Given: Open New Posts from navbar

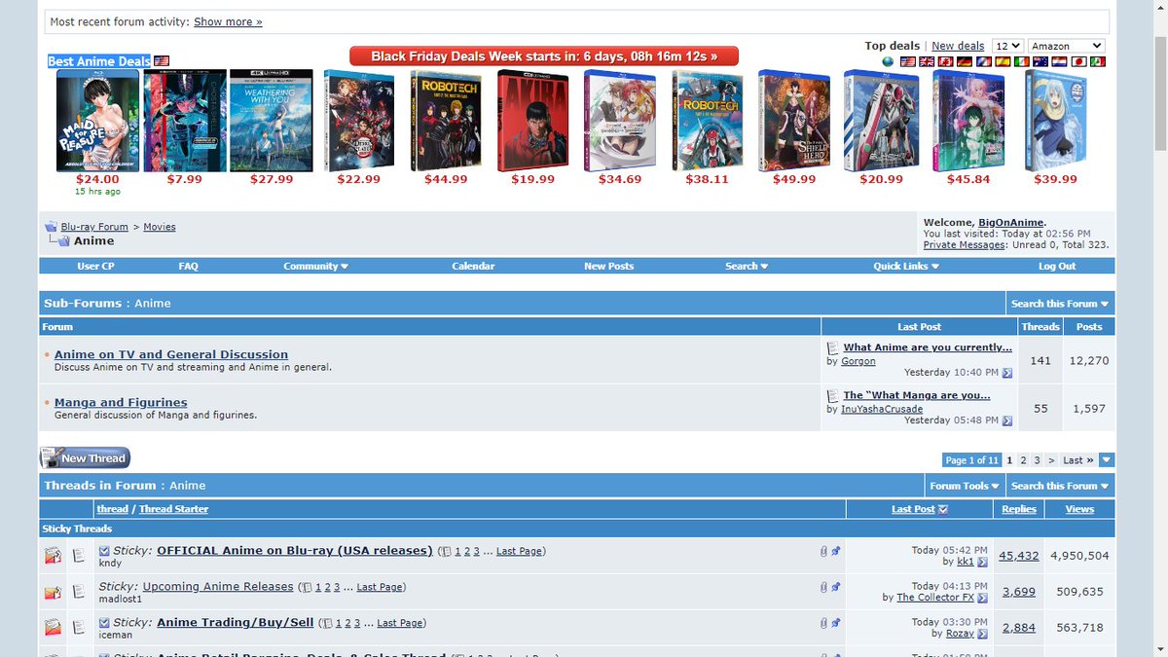Looking at the screenshot, I should (x=608, y=266).
